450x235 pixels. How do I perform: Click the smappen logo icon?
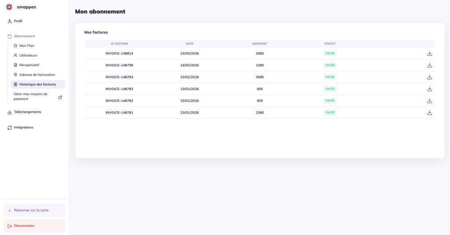[x=9, y=7]
